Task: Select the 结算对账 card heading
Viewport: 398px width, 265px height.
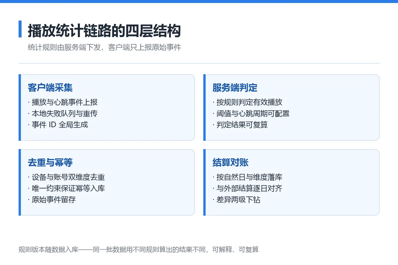Action: (x=231, y=163)
